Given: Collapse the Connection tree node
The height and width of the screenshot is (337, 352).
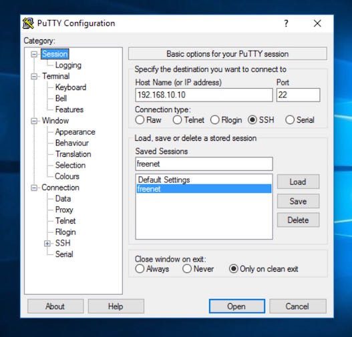Looking at the screenshot, I should (x=34, y=188).
